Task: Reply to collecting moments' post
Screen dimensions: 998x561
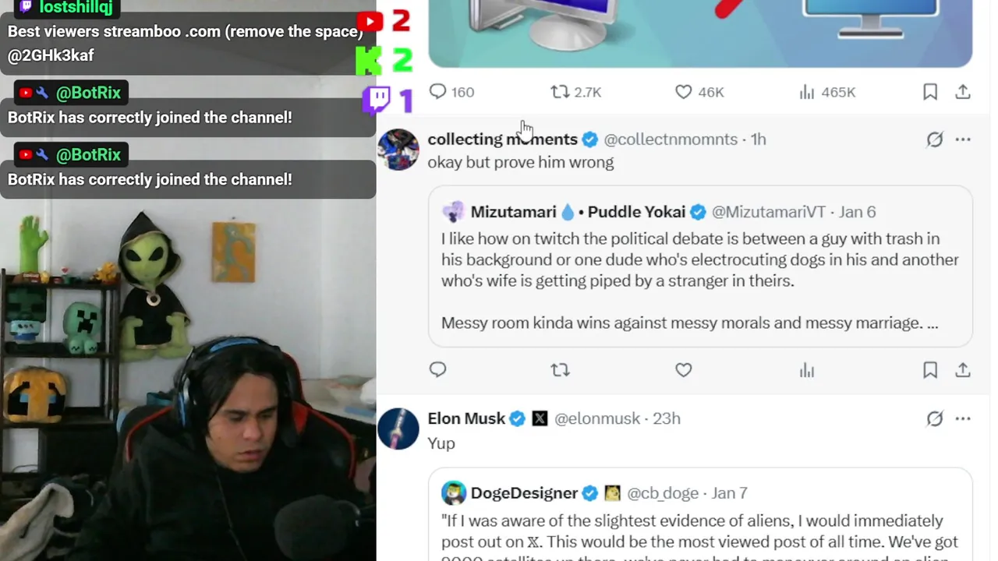Action: coord(437,370)
